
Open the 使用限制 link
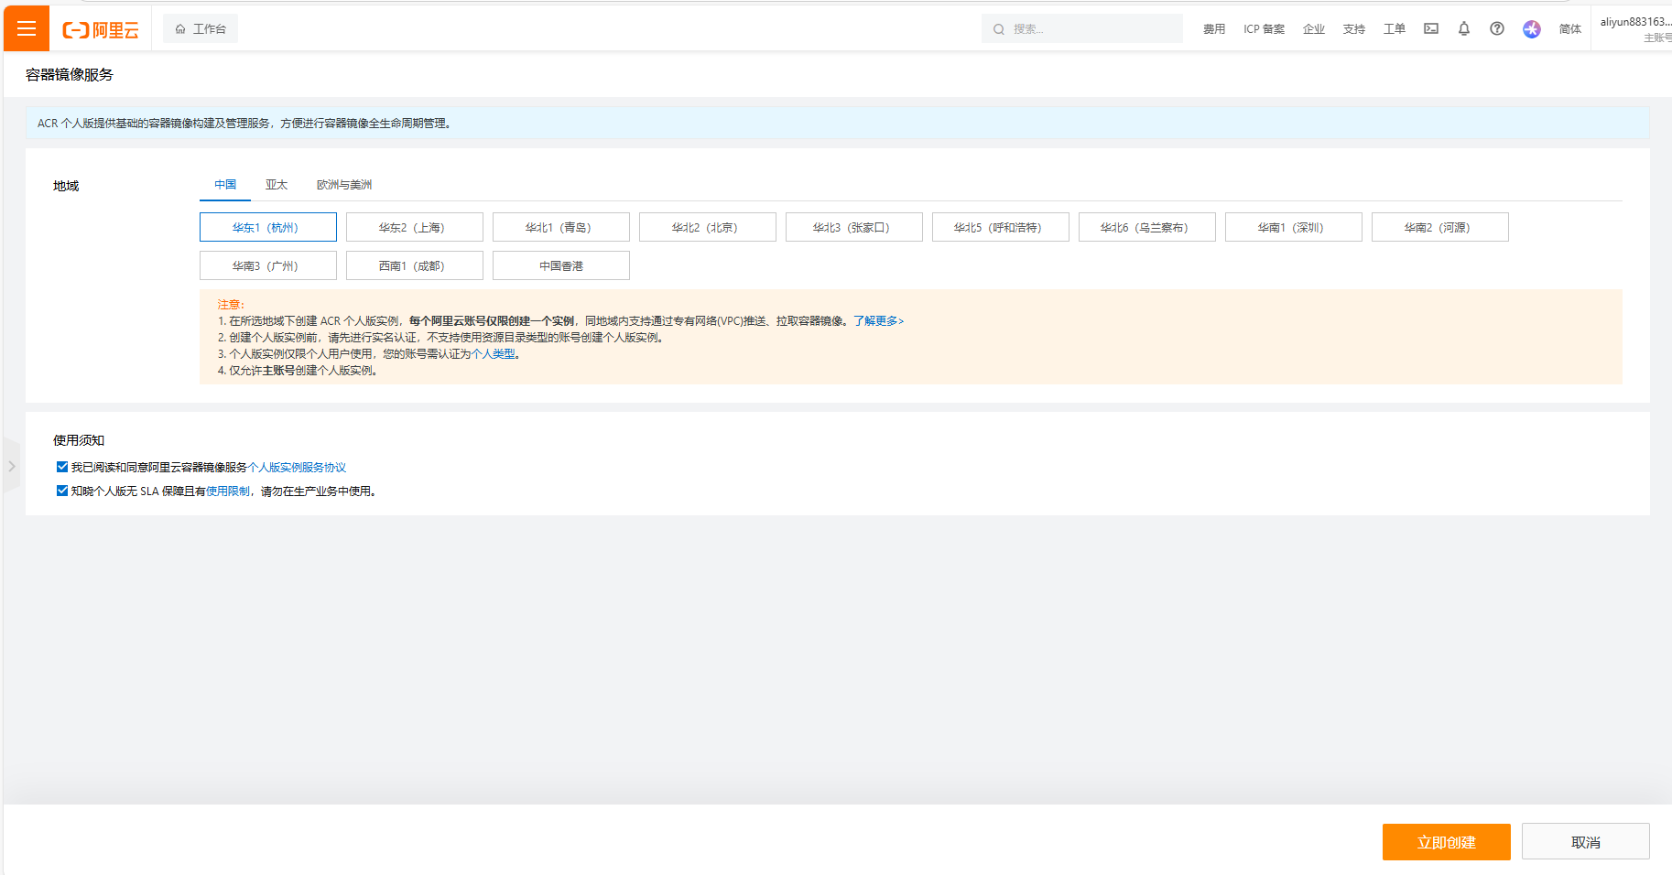click(228, 492)
